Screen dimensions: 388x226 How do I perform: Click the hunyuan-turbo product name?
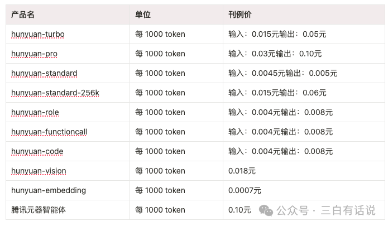point(37,34)
